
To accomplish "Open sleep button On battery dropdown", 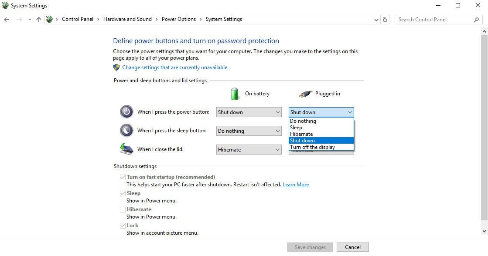I will pos(249,131).
